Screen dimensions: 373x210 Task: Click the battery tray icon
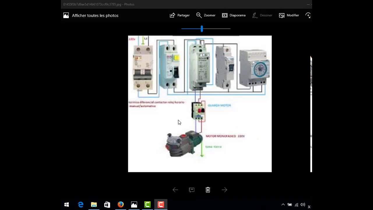point(290,205)
